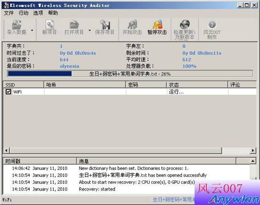Open the 选项 menu
Viewport: 260px width, 205px height.
coord(38,13)
